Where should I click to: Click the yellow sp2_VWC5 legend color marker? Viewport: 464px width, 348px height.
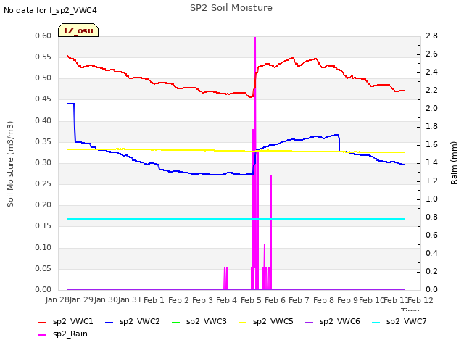243,322
